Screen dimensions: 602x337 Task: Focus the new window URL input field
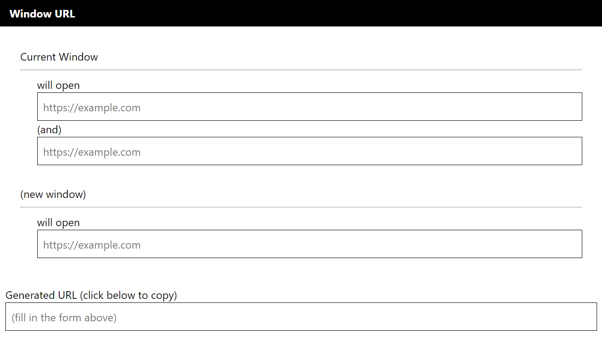click(310, 244)
